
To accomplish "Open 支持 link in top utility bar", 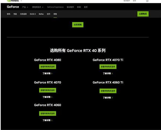I will (x=134, y=1).
